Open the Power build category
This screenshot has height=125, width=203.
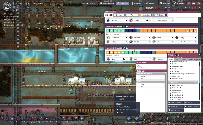[17, 118]
